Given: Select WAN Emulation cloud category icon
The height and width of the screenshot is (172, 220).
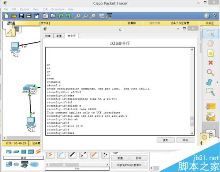Looking at the screenshot, I should click(x=16, y=165).
